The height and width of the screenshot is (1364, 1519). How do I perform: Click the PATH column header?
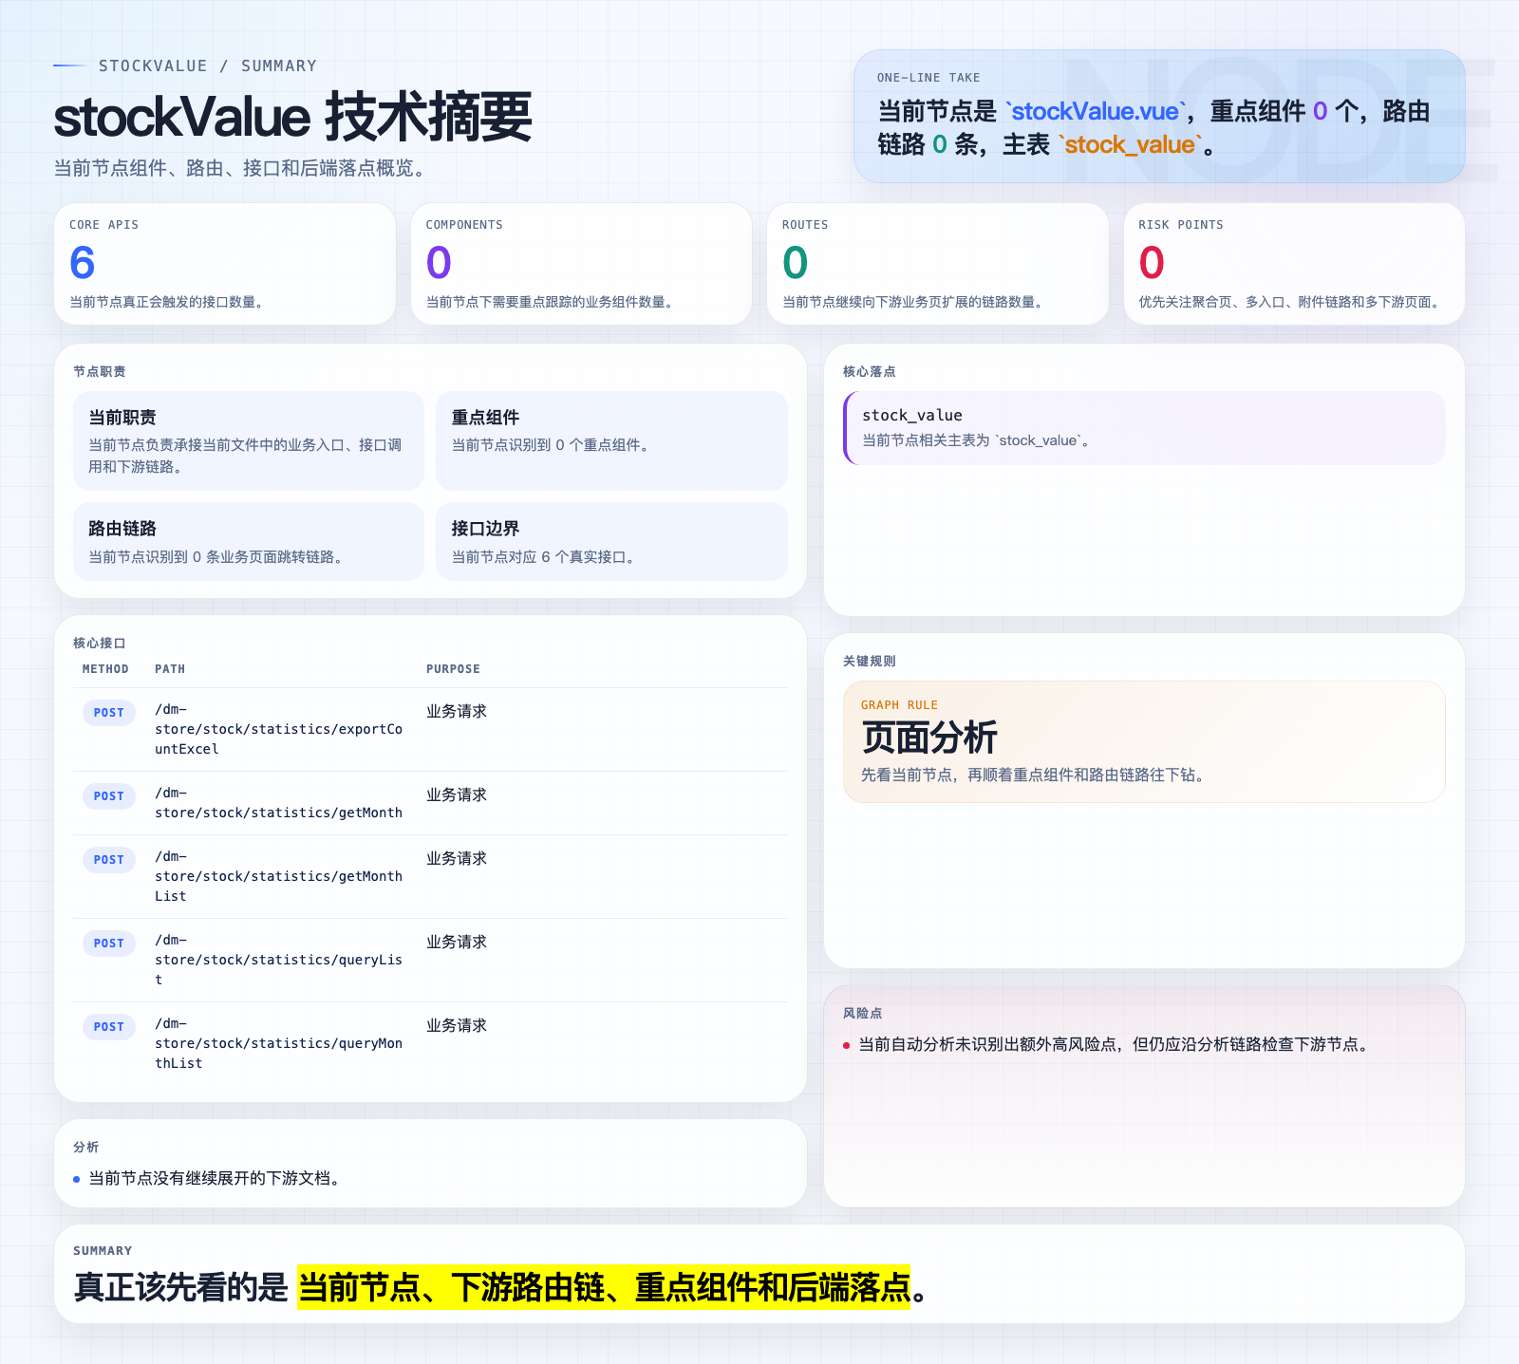170,669
